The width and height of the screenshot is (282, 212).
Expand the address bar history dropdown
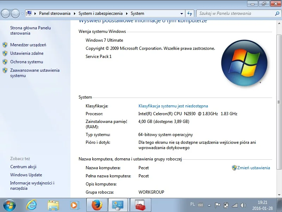click(x=181, y=13)
